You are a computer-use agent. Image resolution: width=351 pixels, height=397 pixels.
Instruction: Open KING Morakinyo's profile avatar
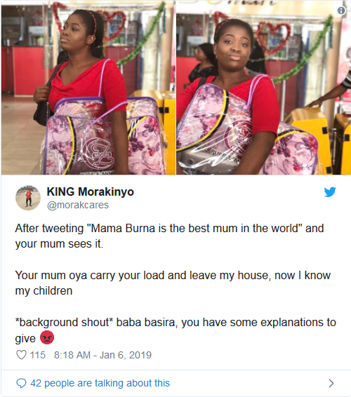[28, 198]
